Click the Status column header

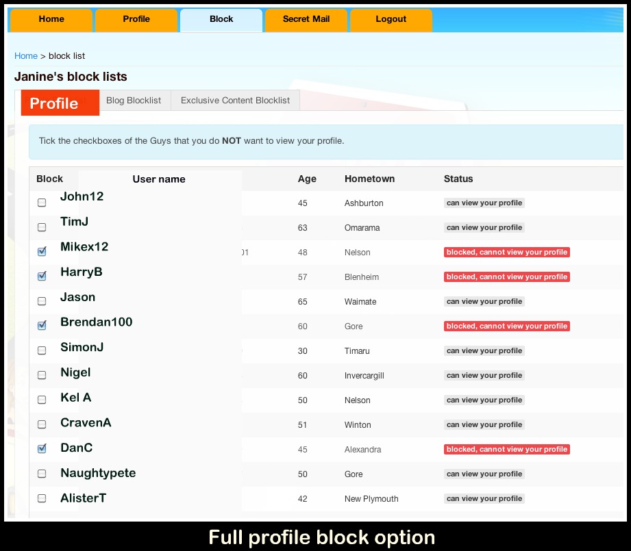pyautogui.click(x=458, y=179)
